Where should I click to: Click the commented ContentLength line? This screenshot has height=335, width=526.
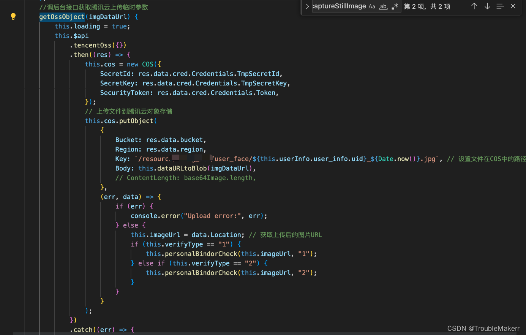(x=186, y=178)
